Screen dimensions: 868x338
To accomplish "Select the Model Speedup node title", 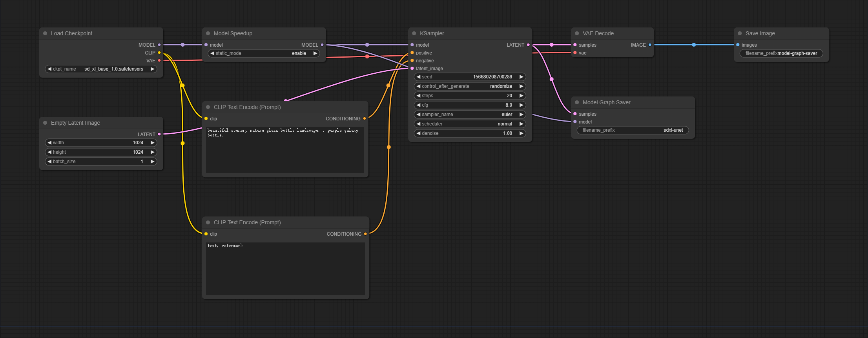I will click(233, 33).
